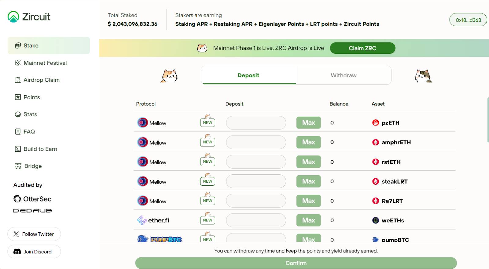Click Max for rstETH
This screenshot has width=489, height=269.
(x=309, y=162)
